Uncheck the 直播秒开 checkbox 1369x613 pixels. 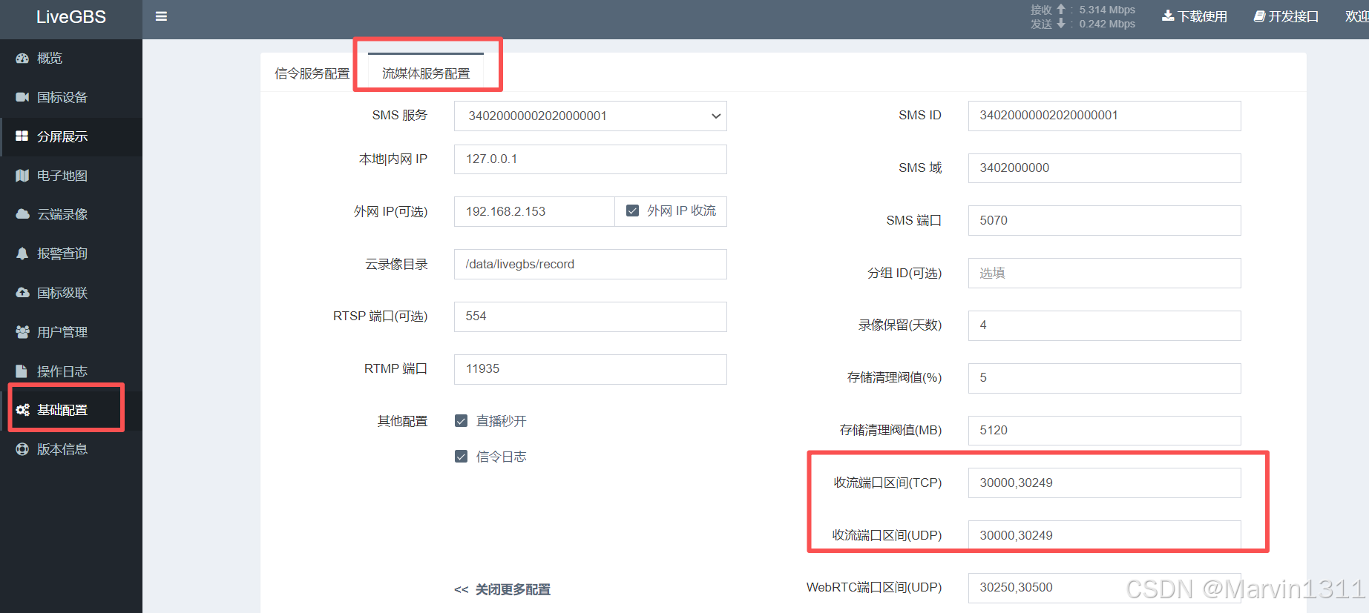[x=462, y=421]
